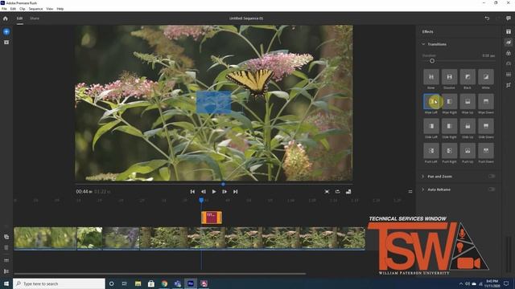The height and width of the screenshot is (289, 515).
Task: Choose the Wipe Right transition
Action: click(x=449, y=102)
